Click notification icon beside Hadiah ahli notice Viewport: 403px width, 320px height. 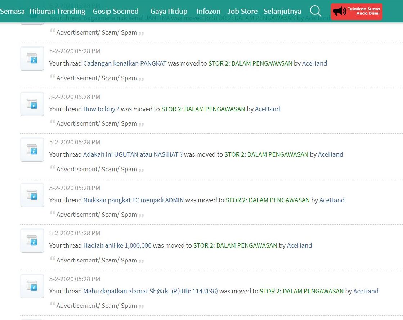(32, 241)
